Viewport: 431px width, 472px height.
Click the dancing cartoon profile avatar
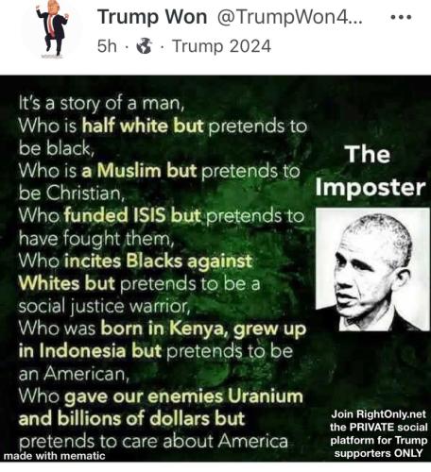(x=52, y=29)
